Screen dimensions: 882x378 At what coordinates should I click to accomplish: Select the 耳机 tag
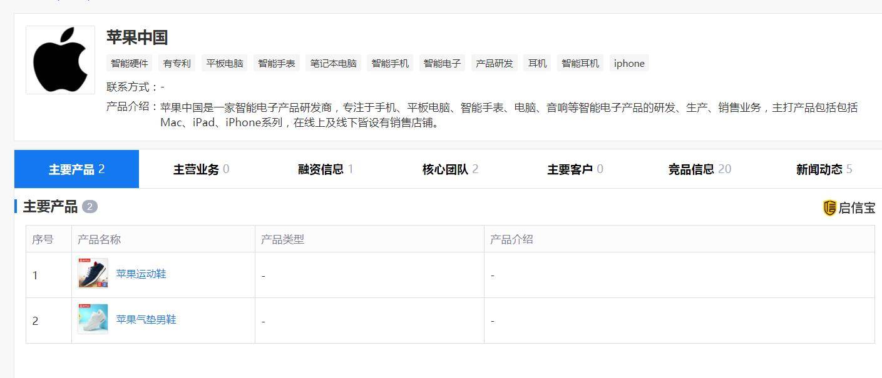(537, 63)
